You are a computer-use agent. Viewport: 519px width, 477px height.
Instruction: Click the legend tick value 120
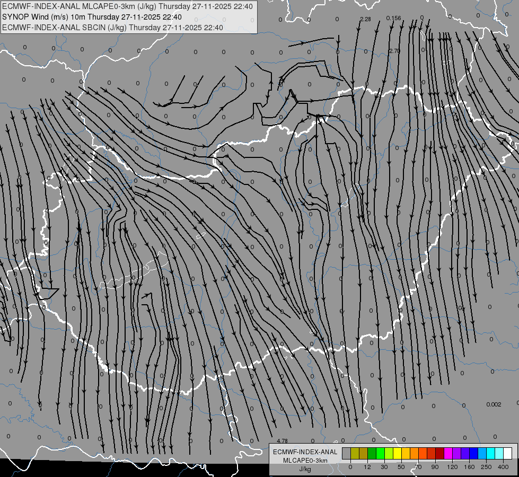452,467
